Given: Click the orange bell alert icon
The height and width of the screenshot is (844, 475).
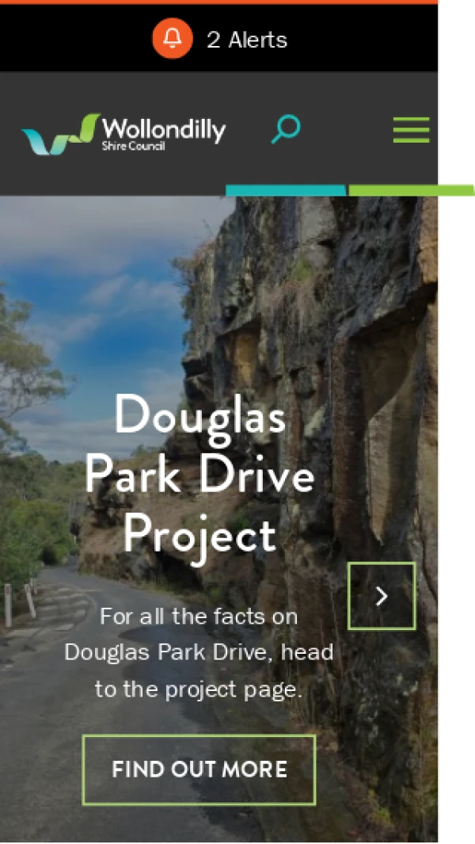Looking at the screenshot, I should tap(172, 39).
